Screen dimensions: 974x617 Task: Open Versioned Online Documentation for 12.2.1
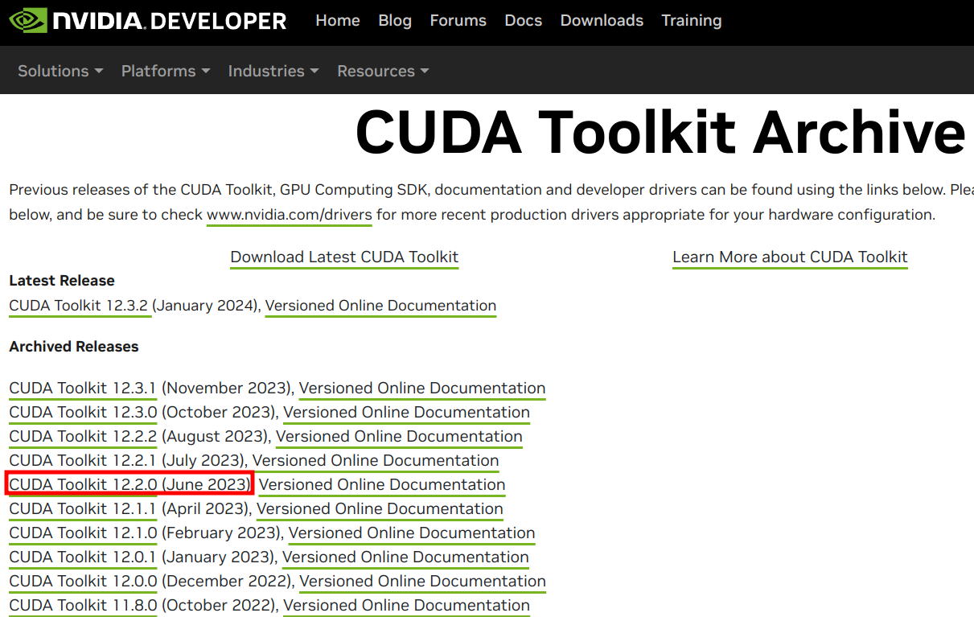click(x=376, y=461)
